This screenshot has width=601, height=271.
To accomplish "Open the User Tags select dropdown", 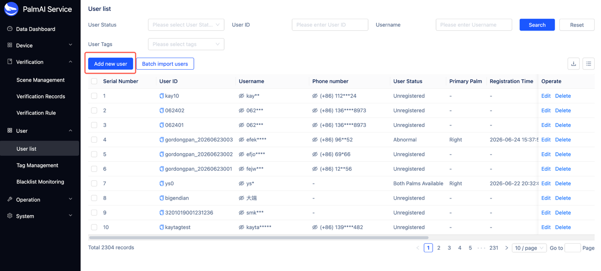I will [186, 44].
